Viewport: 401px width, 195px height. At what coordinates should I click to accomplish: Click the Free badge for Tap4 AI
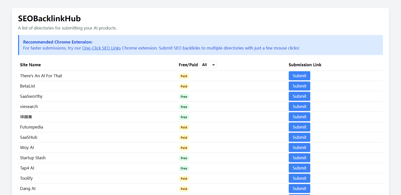(184, 168)
